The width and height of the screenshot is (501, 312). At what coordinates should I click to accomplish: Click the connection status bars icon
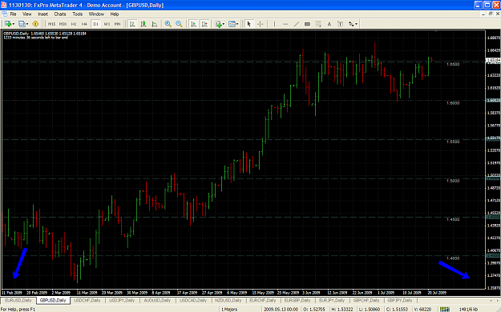[444, 309]
